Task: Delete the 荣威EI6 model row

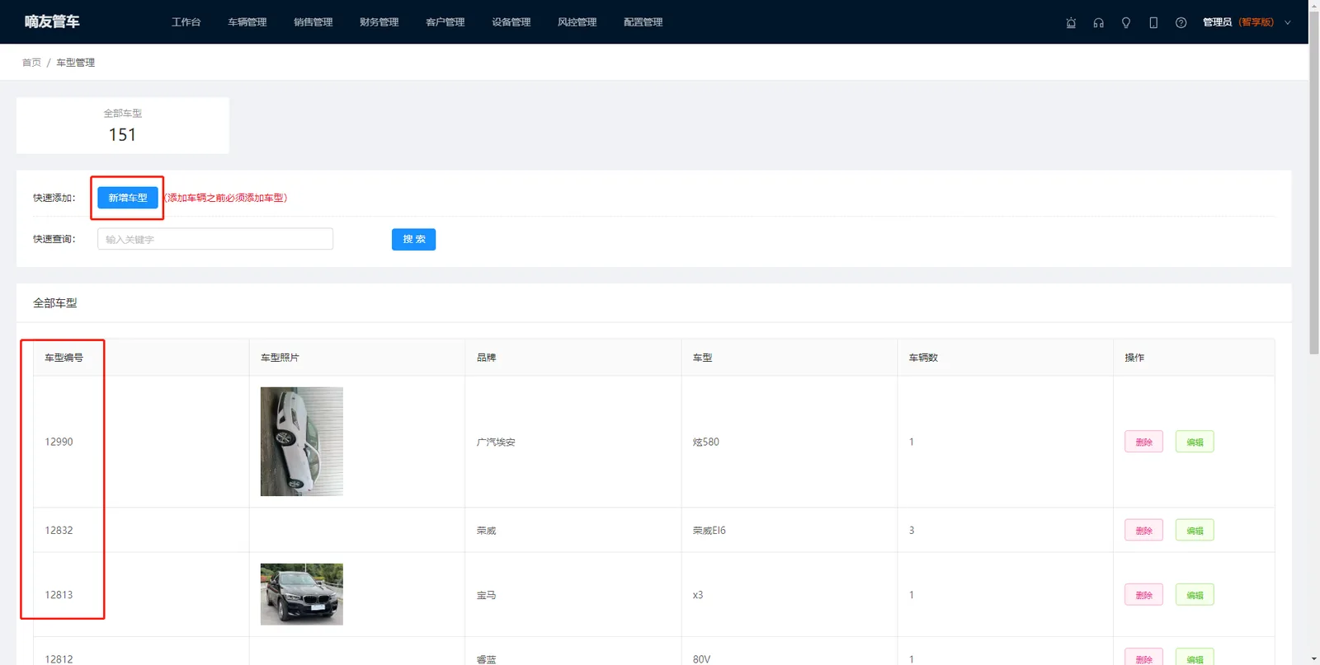Action: pos(1143,530)
